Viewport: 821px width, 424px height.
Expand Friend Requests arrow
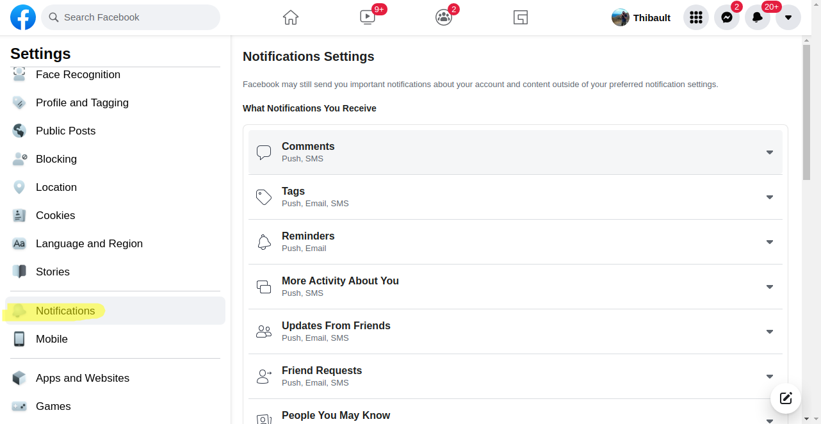click(x=770, y=377)
